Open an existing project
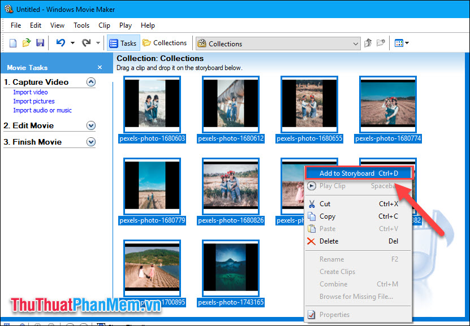This screenshot has height=326, width=470. click(26, 42)
